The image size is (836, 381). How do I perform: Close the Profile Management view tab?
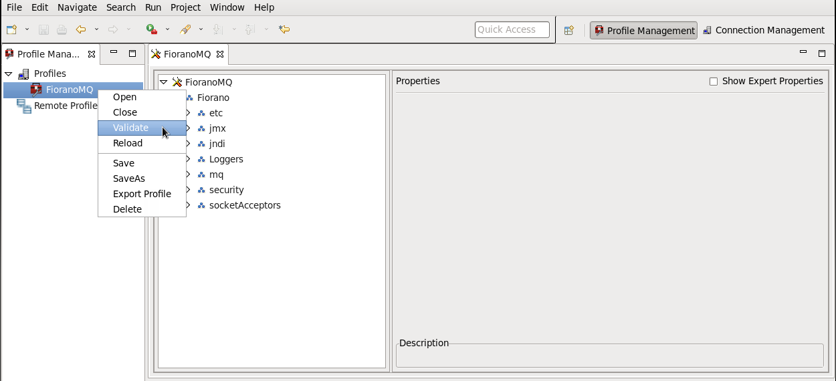pyautogui.click(x=92, y=54)
